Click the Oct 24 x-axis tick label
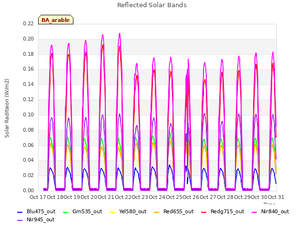This screenshot has height=229, width=305. pos(157,197)
